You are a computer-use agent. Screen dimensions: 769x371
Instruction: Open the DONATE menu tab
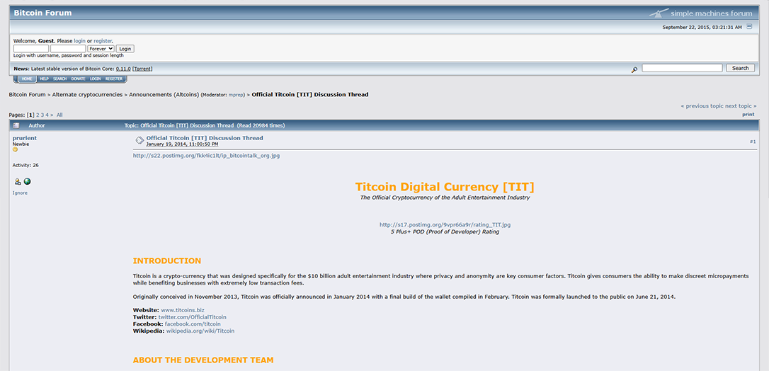78,79
